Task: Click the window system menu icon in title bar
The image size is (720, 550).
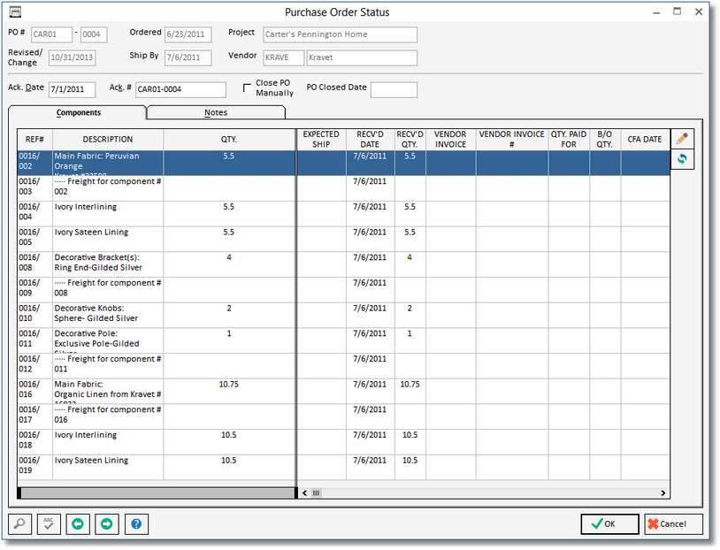Action: coord(15,11)
